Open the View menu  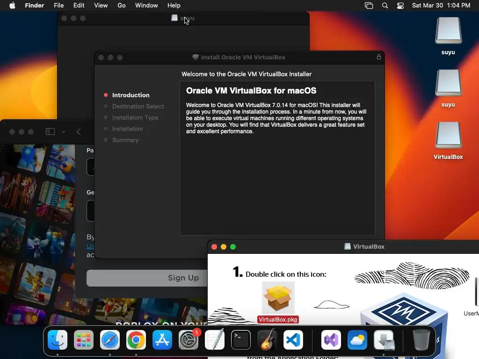click(101, 5)
